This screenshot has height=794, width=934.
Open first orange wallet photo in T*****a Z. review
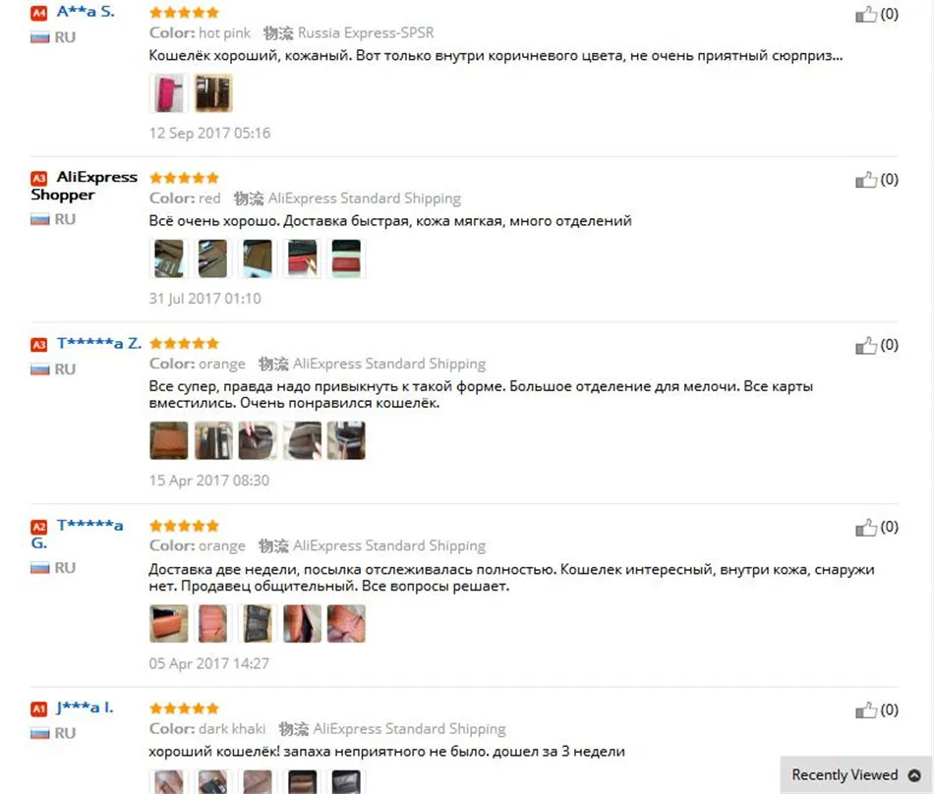pos(168,440)
